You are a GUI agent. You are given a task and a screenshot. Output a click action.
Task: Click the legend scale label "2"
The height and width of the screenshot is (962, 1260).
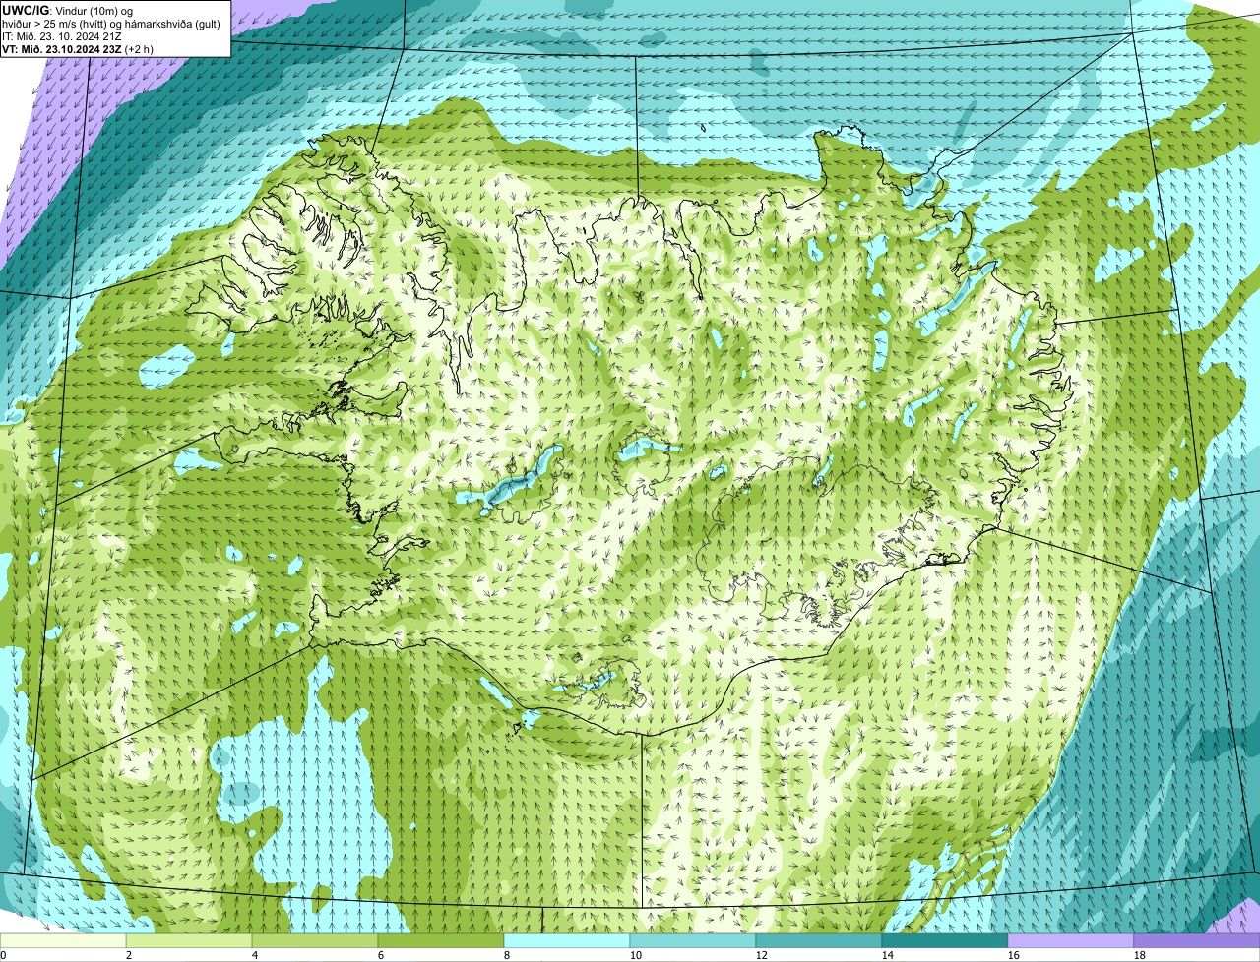(x=129, y=955)
